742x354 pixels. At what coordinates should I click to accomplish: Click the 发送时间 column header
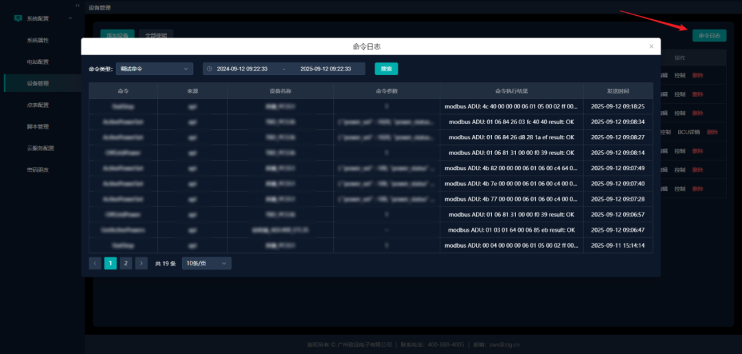tap(618, 91)
